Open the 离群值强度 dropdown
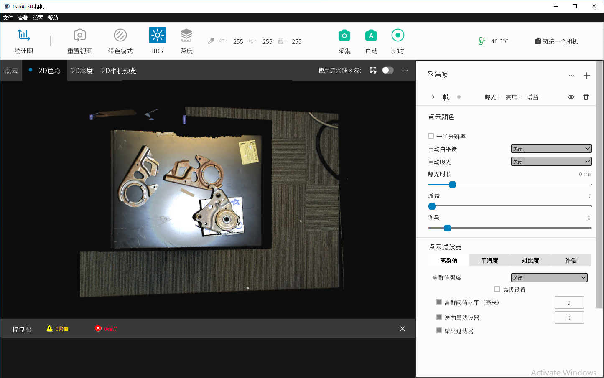Viewport: 604px width, 378px height. pos(549,278)
